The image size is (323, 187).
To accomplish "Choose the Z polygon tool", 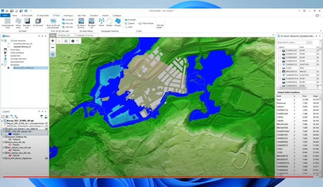I will tap(130, 20).
